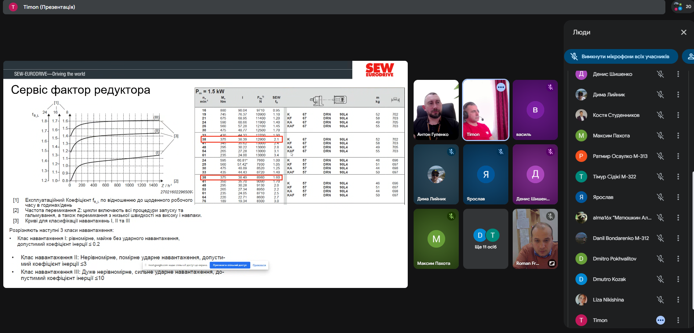Close the Люди side panel
This screenshot has width=694, height=333.
683,32
